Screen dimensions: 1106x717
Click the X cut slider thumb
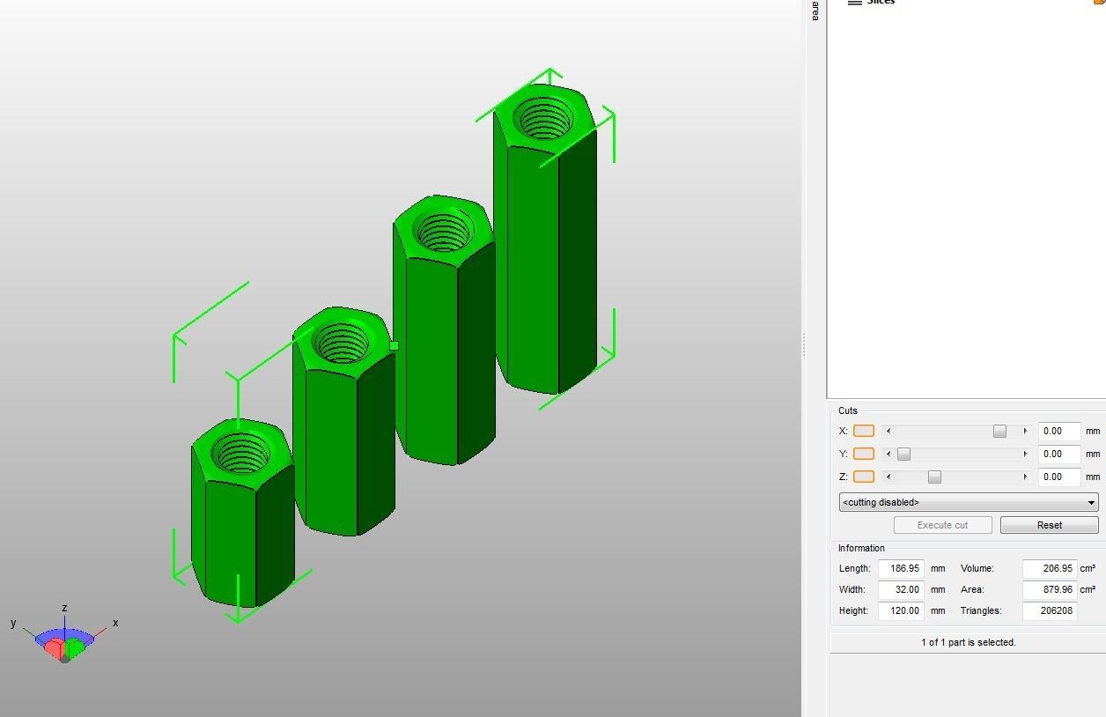pos(999,431)
